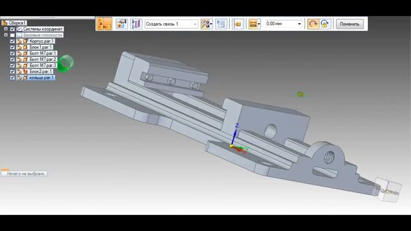
Task: Click the offset type icon
Action: pyautogui.click(x=253, y=24)
